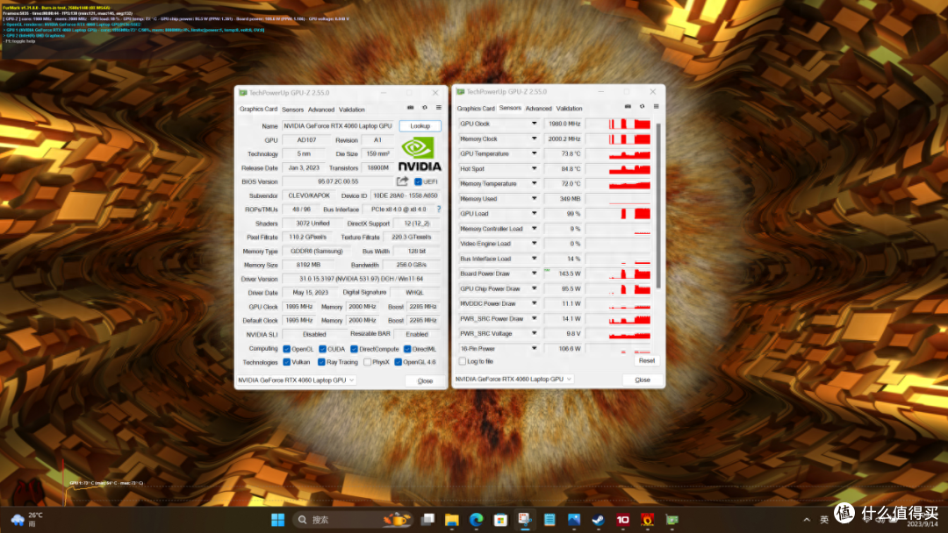The width and height of the screenshot is (948, 533).
Task: Toggle the Vulkan checkbox
Action: (x=286, y=362)
